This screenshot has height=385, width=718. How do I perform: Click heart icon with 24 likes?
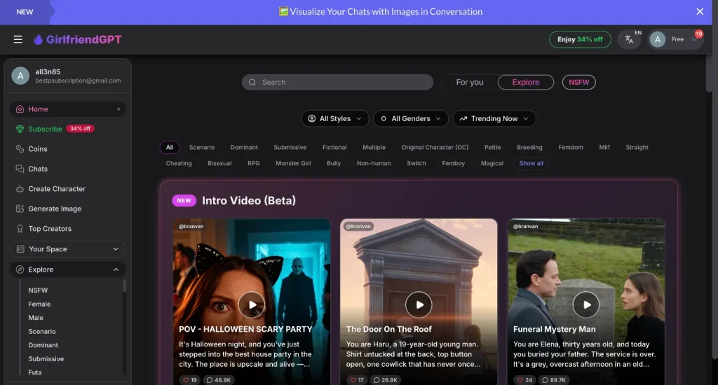(x=520, y=380)
